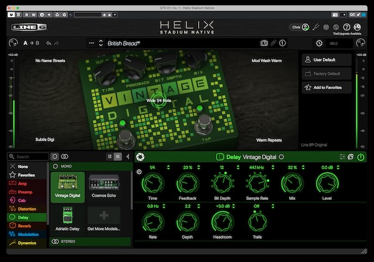Screen dimensions: 374x262
Task: Adjust Time value 1/4 stepper
Action: (x=168, y=167)
